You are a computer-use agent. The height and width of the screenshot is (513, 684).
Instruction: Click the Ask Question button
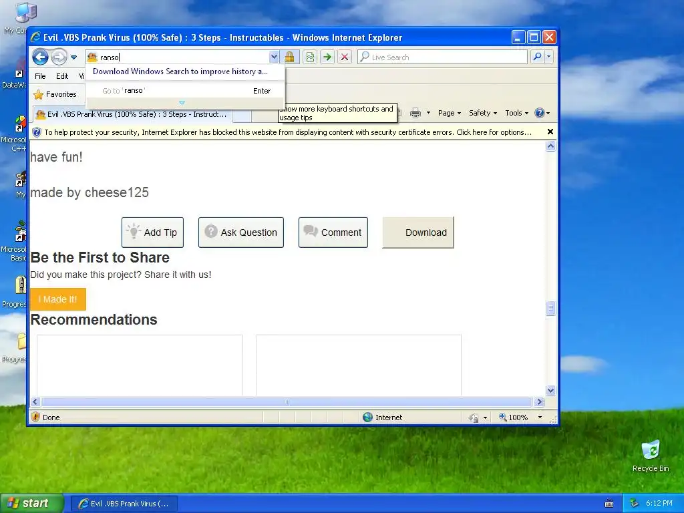click(241, 232)
